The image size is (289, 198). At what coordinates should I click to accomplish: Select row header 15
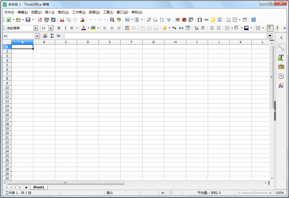(7, 110)
